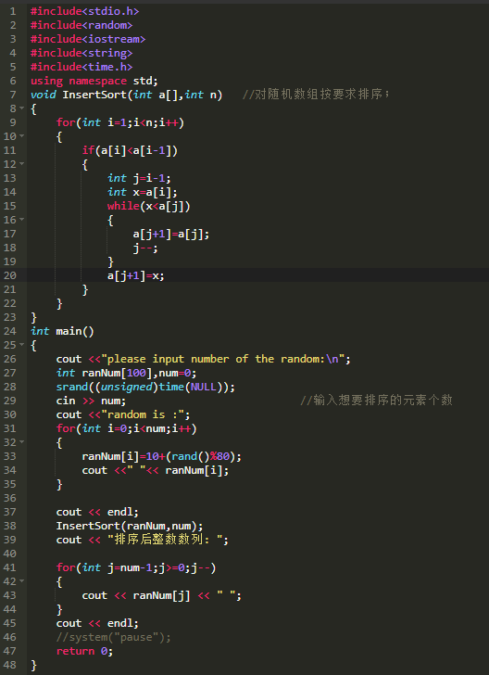Click on 'j--;' on line 18

tap(145, 248)
